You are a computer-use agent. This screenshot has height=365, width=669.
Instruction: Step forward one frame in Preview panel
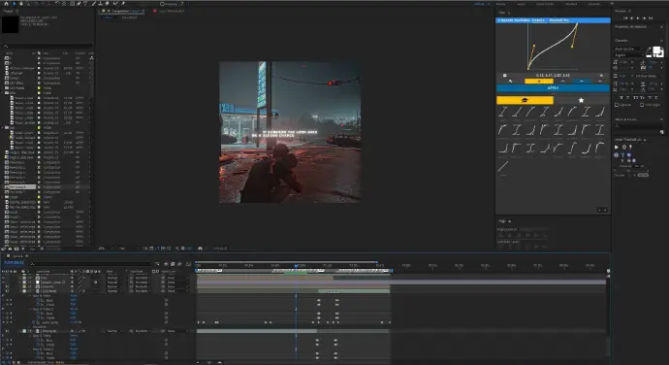click(644, 17)
